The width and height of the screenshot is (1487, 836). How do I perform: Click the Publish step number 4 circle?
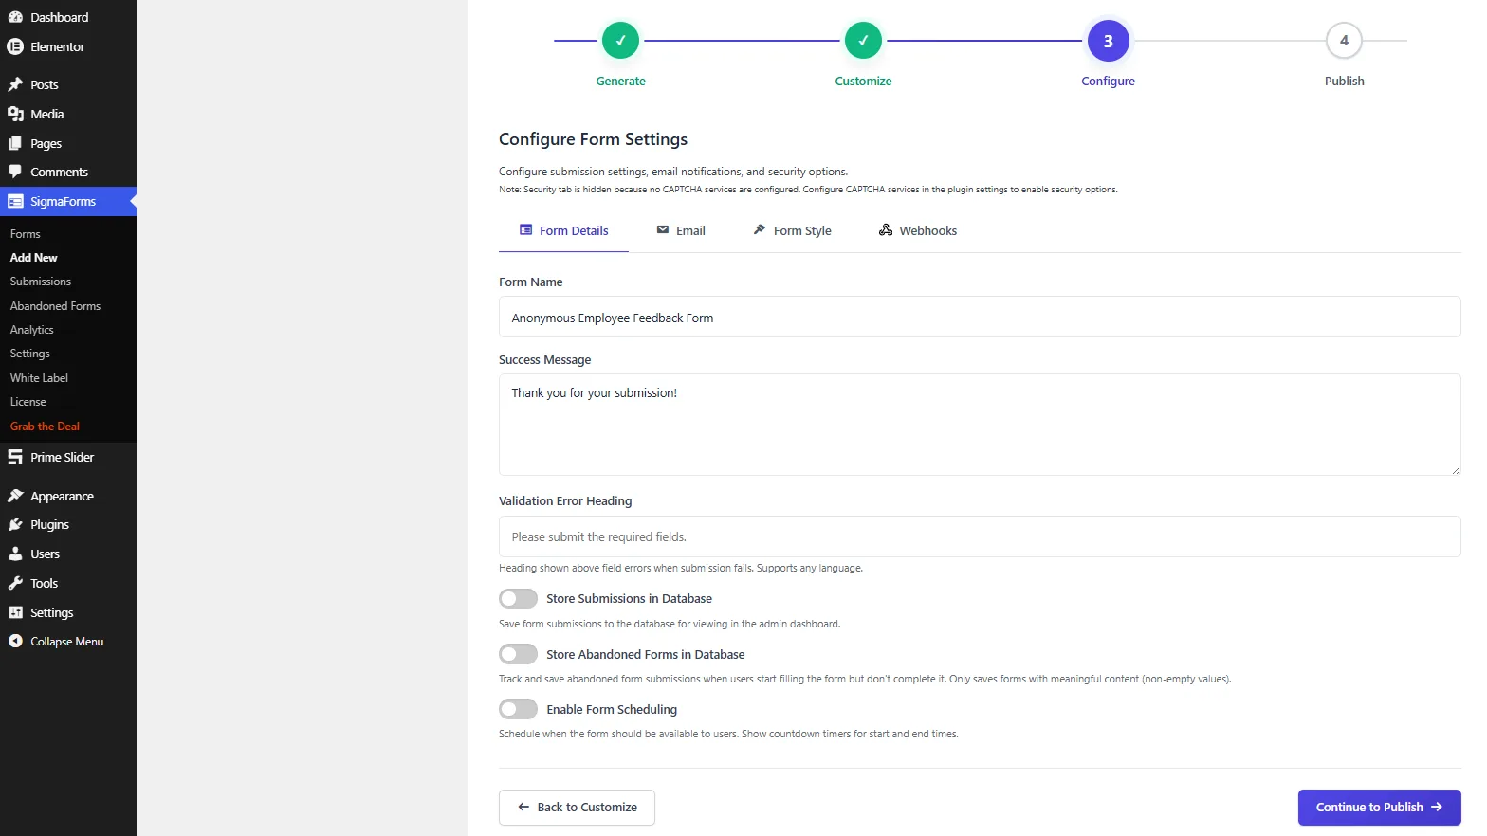[1344, 41]
